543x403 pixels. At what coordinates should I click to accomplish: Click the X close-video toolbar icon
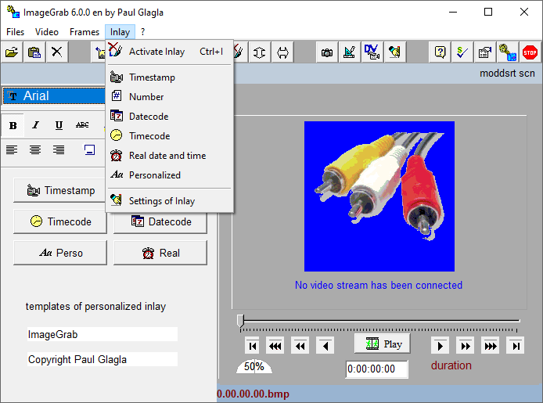click(57, 52)
